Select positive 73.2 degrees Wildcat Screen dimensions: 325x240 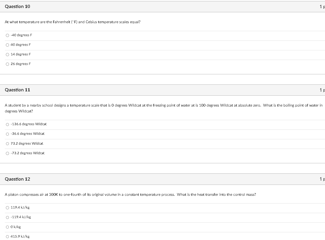click(7, 144)
